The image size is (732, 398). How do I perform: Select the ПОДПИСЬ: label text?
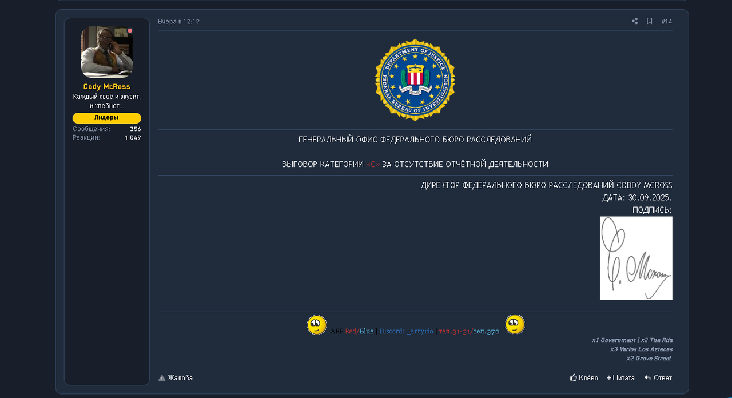[x=653, y=210]
